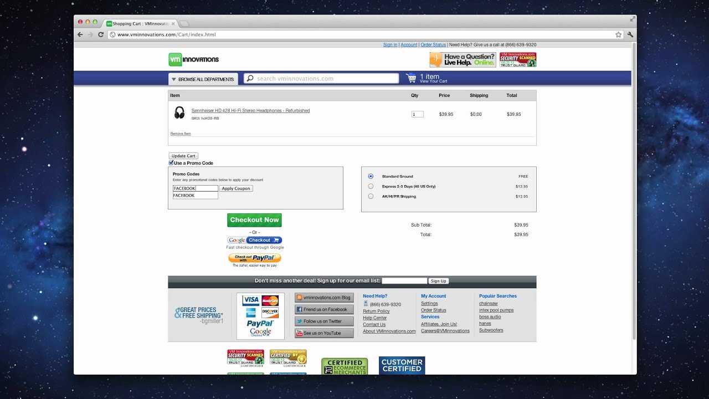Screen dimensions: 709x399
Task: Click the browser forward arrow
Action: [x=90, y=34]
